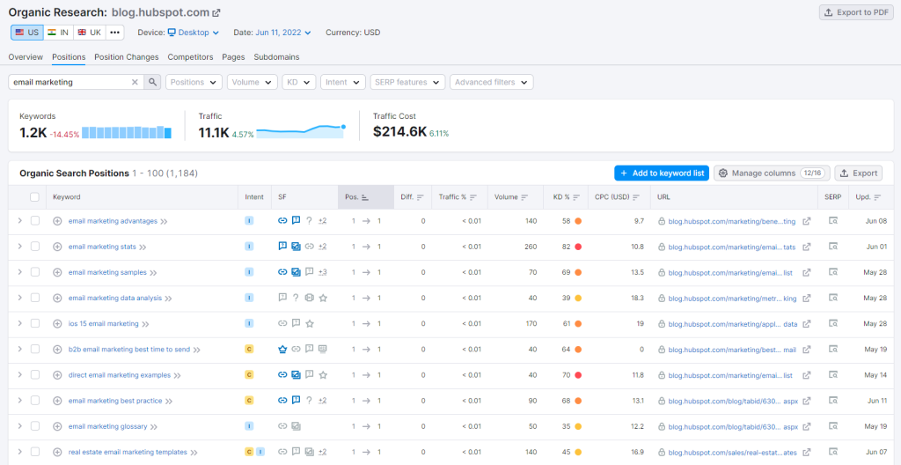The height and width of the screenshot is (465, 901).
Task: Clear the email marketing search text
Action: 135,82
